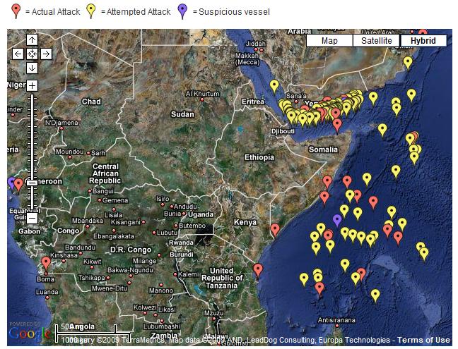Image resolution: width=458 pixels, height=349 pixels.
Task: Click the Somalia country label
Action: point(323,149)
